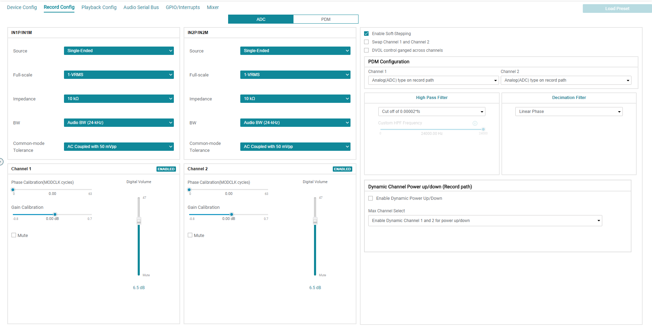Click the Decimation Filter heading
This screenshot has height=336, width=652.
[x=569, y=98]
